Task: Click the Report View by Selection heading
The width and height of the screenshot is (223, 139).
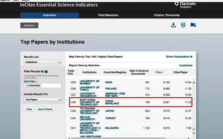Action: point(84,65)
